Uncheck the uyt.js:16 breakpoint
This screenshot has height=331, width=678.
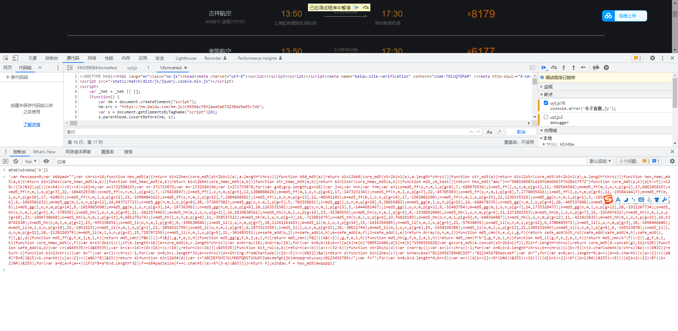(546, 103)
